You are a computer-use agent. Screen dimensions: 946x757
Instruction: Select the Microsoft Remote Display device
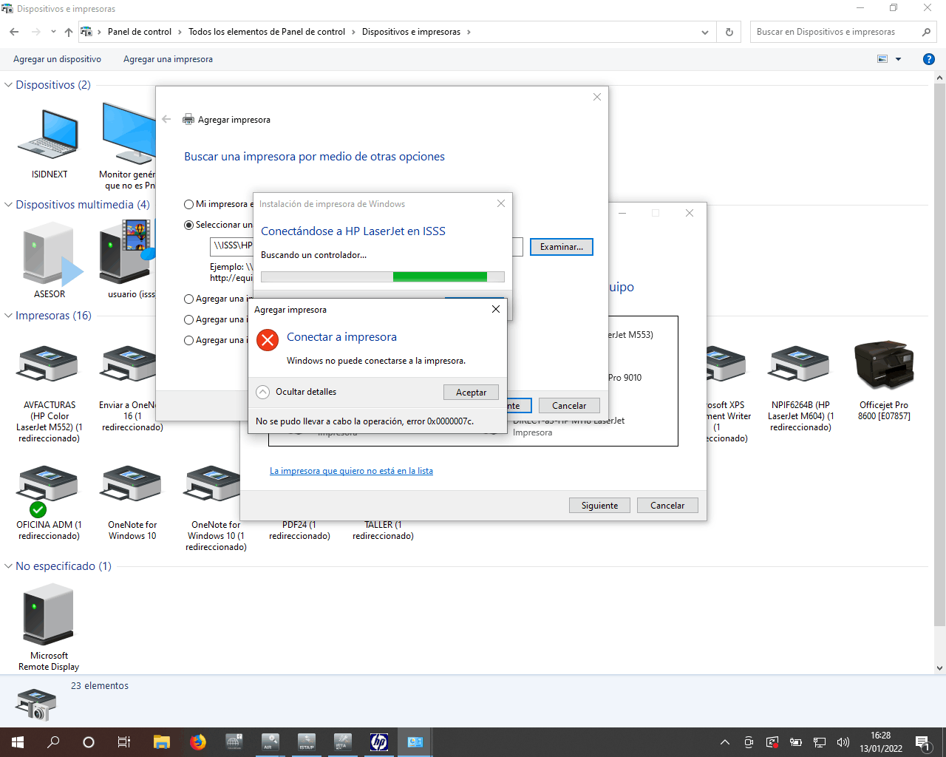click(x=49, y=615)
